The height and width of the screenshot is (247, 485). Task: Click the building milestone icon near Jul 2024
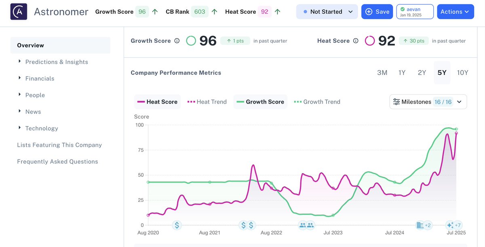(x=420, y=225)
